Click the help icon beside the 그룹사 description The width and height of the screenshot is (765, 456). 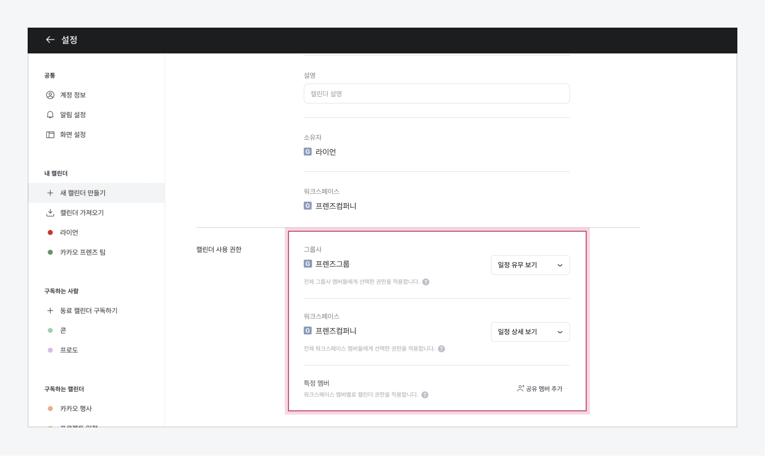(426, 282)
